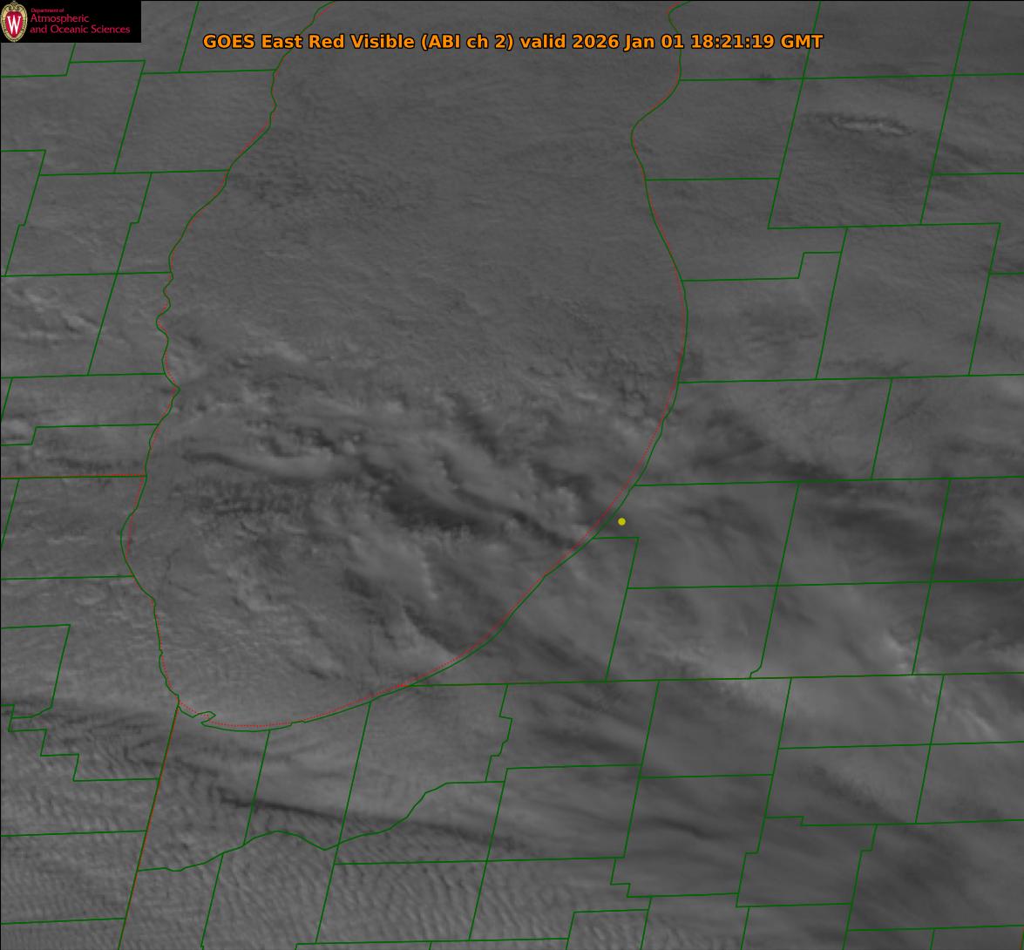Click the diagonal state border line south of the lake

point(148,828)
